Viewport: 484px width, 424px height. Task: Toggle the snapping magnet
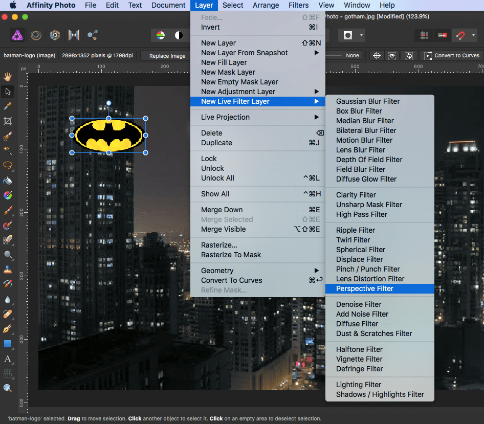pyautogui.click(x=461, y=35)
